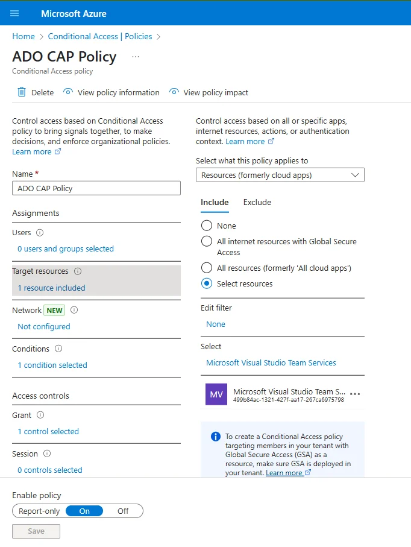Click the NEW badge beside Network

coord(54,311)
